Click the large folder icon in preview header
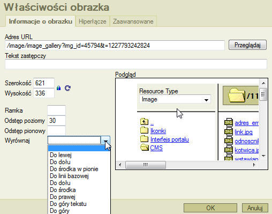The height and width of the screenshot is (214, 272). (x=237, y=95)
